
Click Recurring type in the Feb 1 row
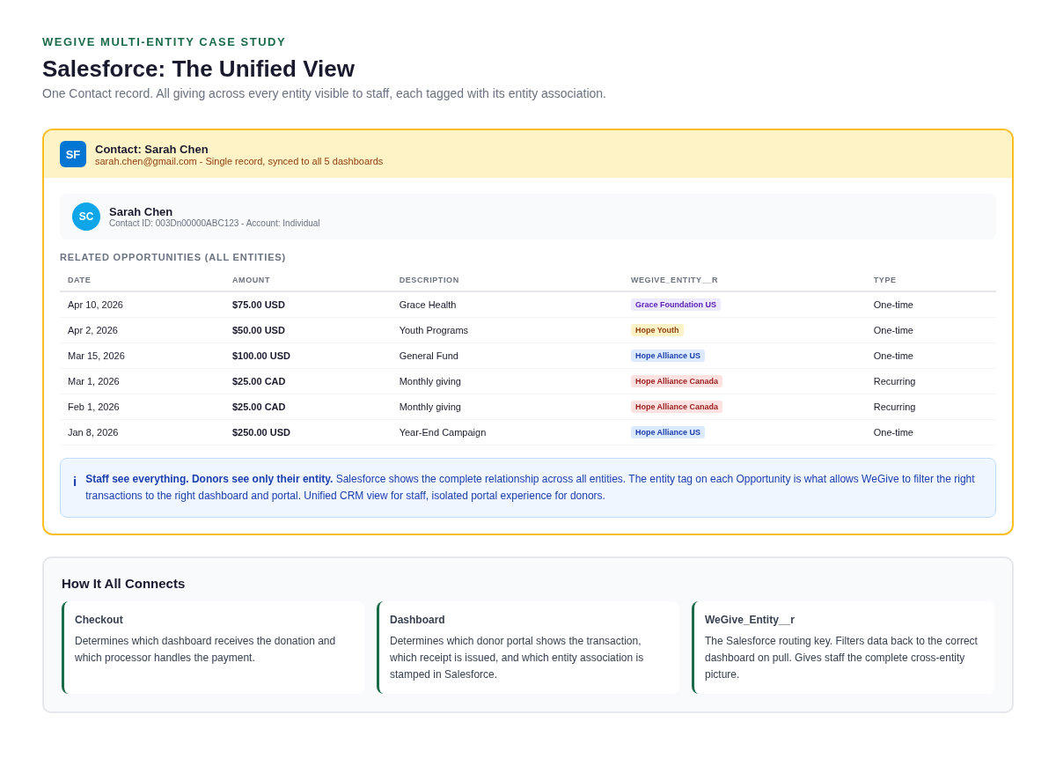point(895,407)
